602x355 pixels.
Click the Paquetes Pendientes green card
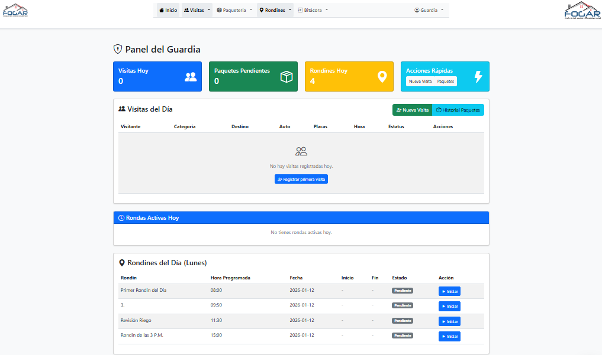coord(253,77)
